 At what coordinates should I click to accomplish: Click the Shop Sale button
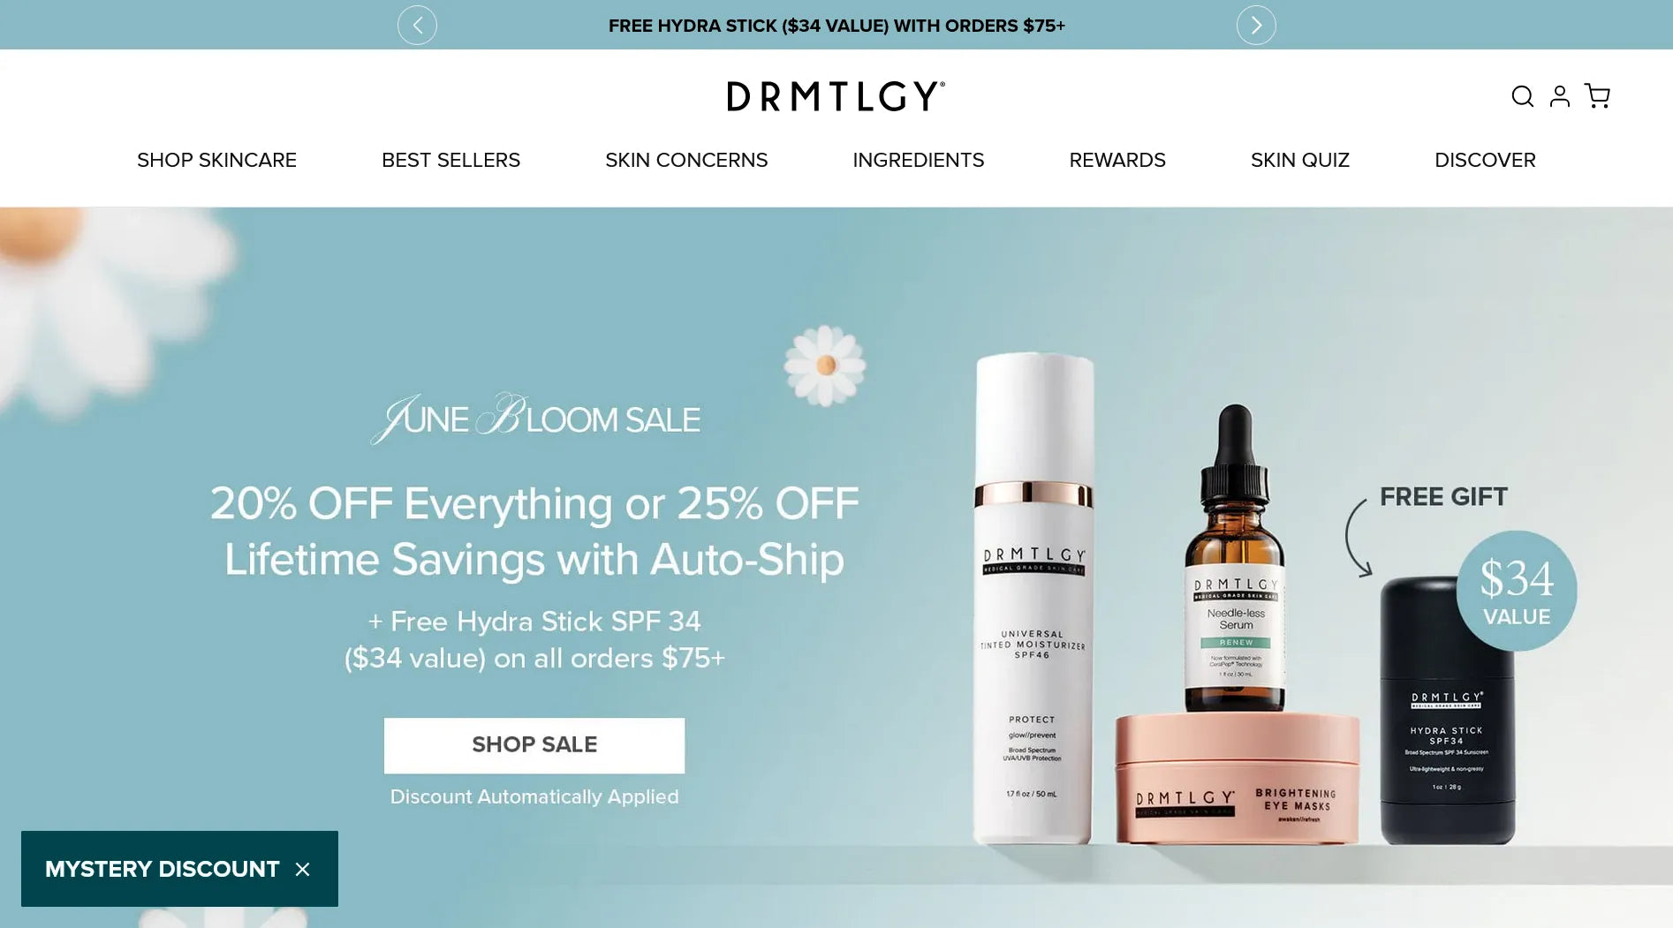pyautogui.click(x=534, y=745)
